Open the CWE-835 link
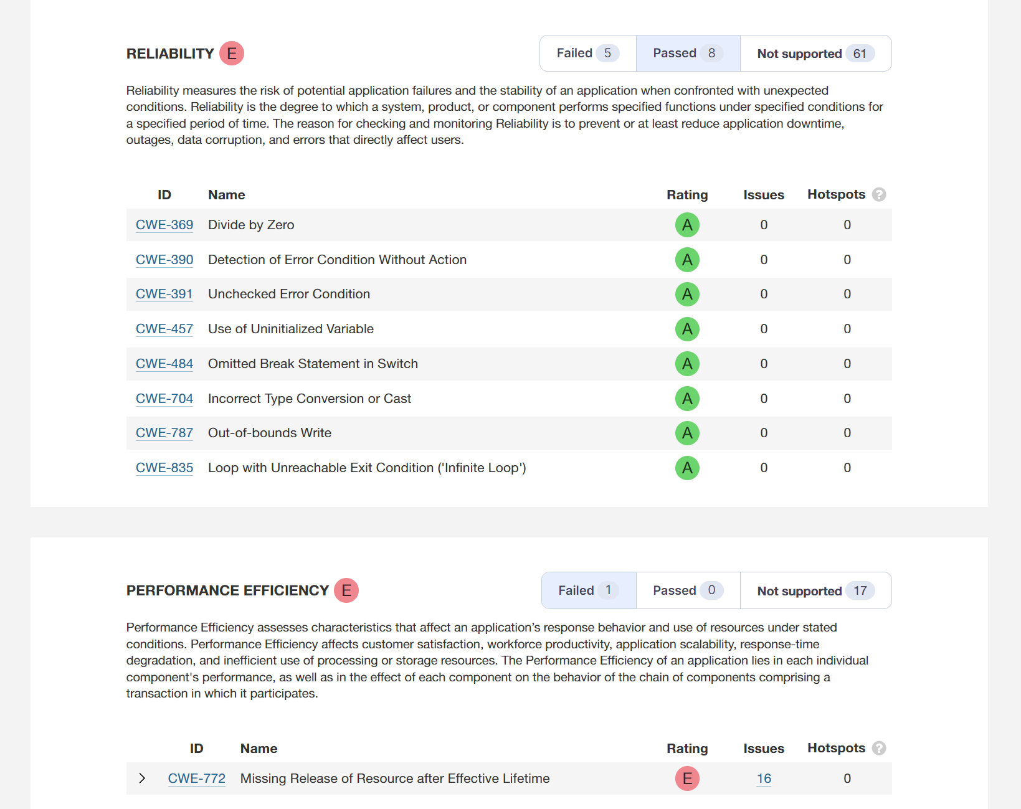The height and width of the screenshot is (809, 1021). pyautogui.click(x=164, y=468)
